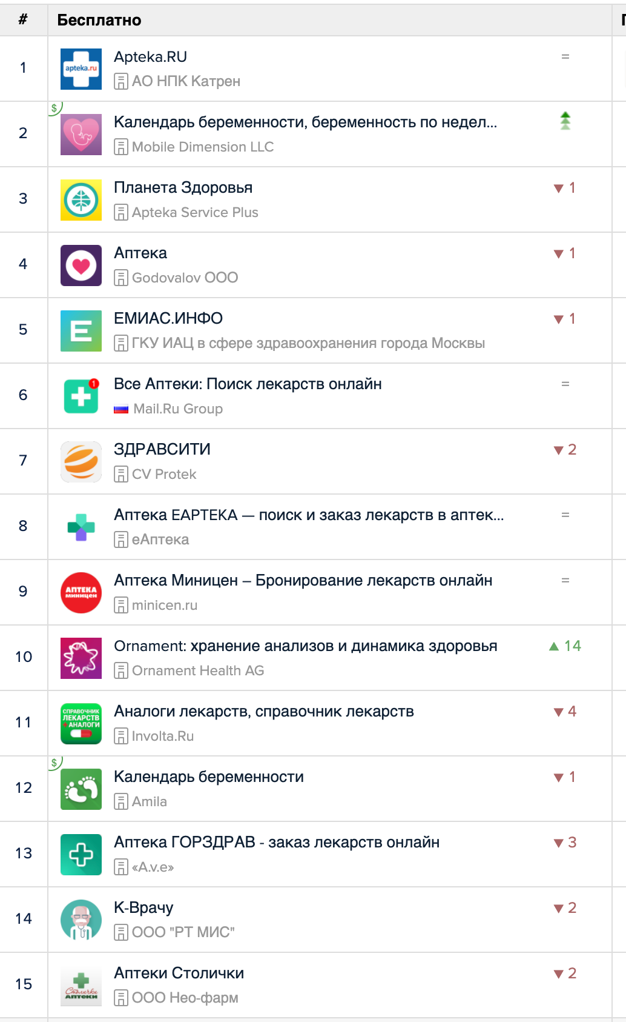The height and width of the screenshot is (1022, 626).
Task: Open the Аптеки Столички app icon
Action: [81, 986]
